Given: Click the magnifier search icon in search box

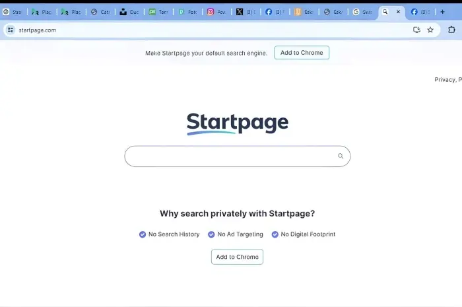Looking at the screenshot, I should (x=341, y=156).
